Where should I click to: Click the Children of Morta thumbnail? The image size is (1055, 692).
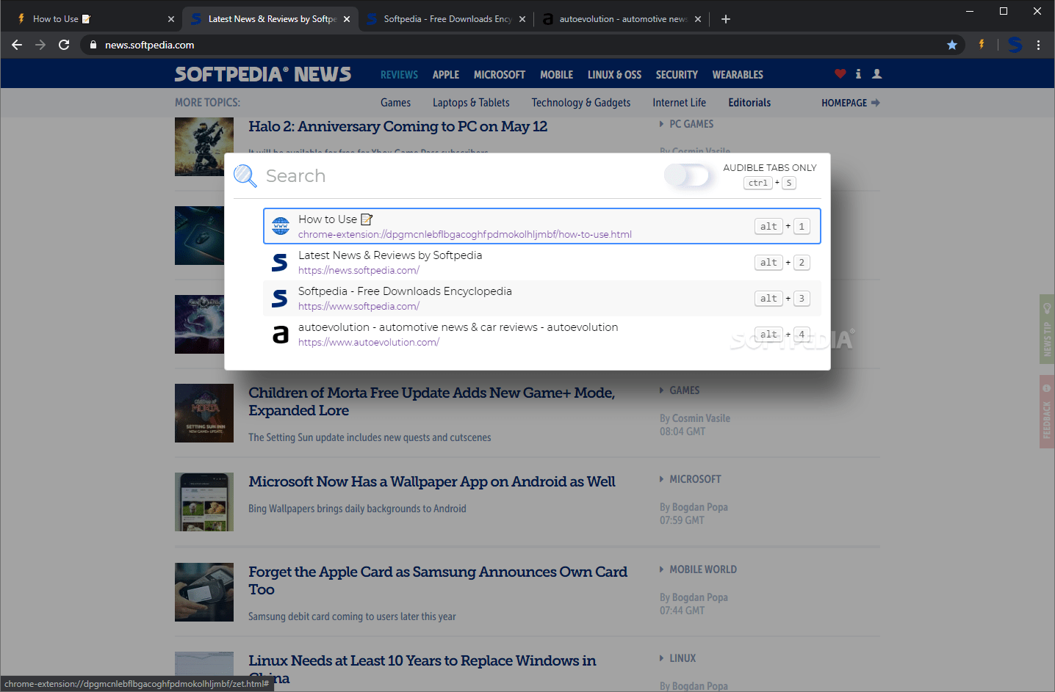204,413
